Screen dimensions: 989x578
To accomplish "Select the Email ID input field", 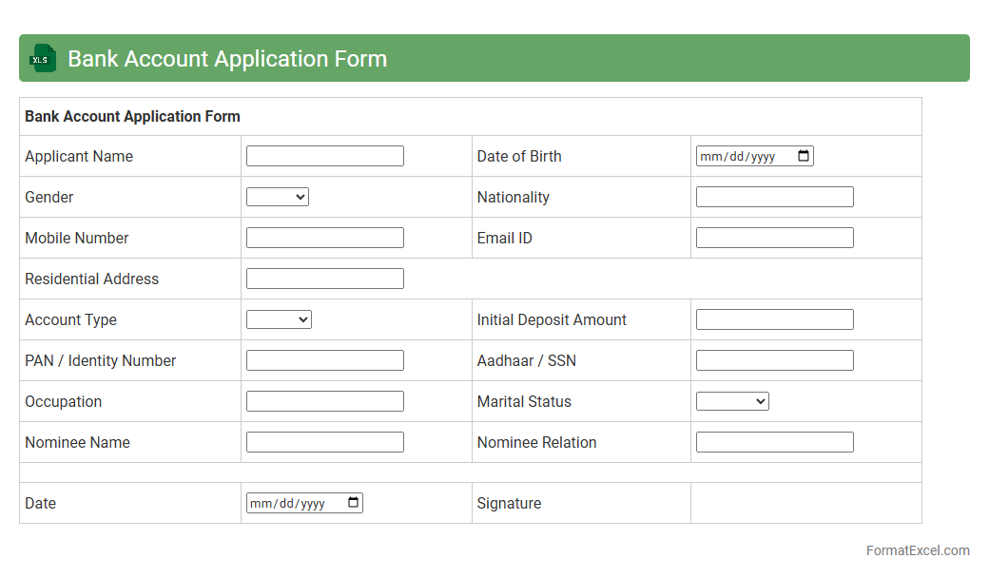I will (774, 238).
